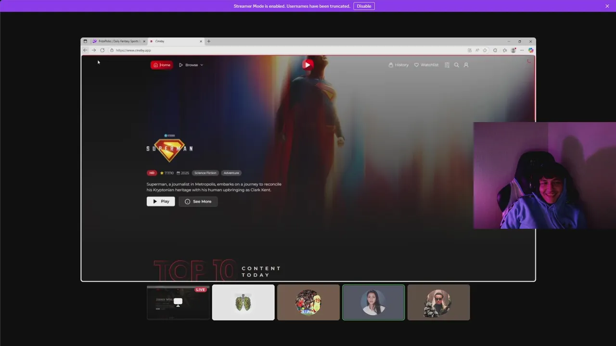616x346 pixels.
Task: Open the tab actions menu icon
Action: (85, 41)
